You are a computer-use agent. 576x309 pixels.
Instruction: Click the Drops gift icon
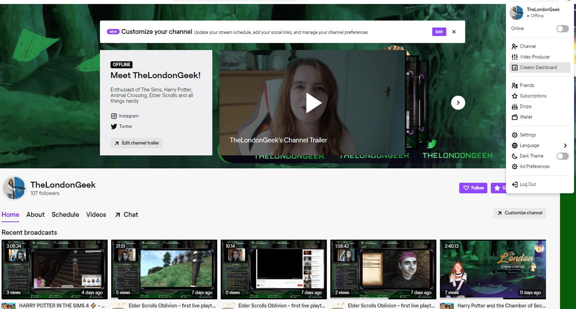tap(514, 106)
